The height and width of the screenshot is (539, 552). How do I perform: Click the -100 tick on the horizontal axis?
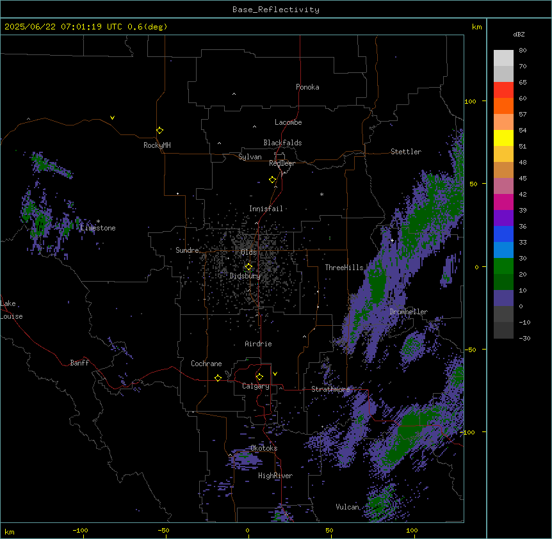(x=80, y=531)
